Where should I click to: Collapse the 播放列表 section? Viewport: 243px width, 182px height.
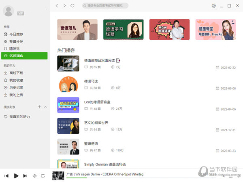click(x=45, y=107)
